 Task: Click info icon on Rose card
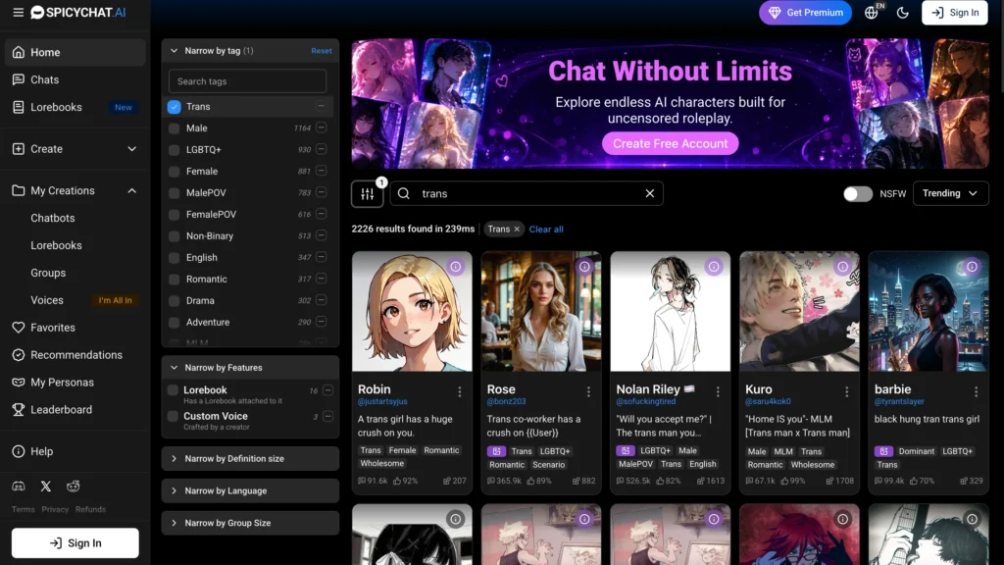(584, 267)
